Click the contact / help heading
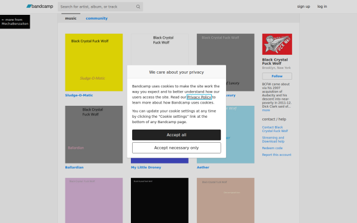Viewport: 357px width, 223px height. [274, 120]
